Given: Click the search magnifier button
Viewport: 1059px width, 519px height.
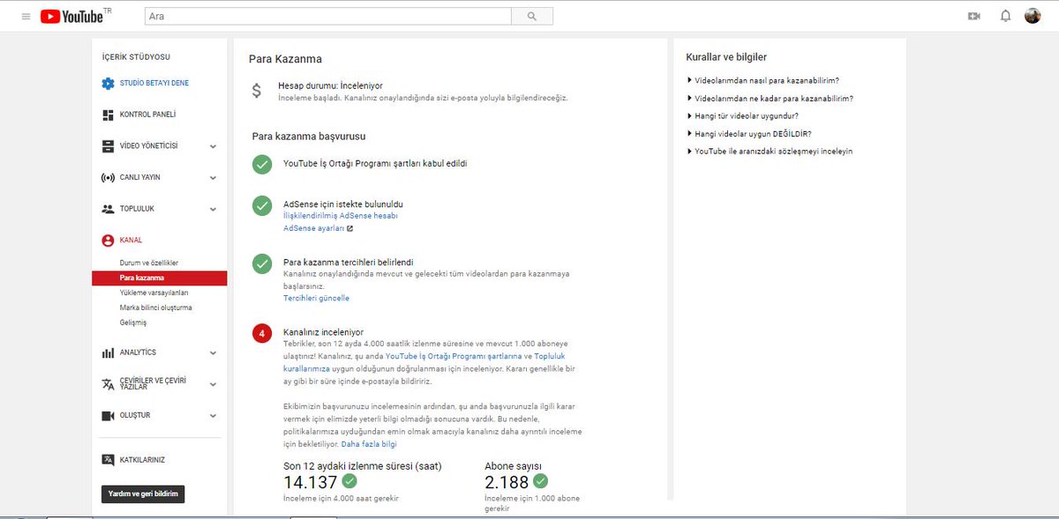Looking at the screenshot, I should click(532, 16).
